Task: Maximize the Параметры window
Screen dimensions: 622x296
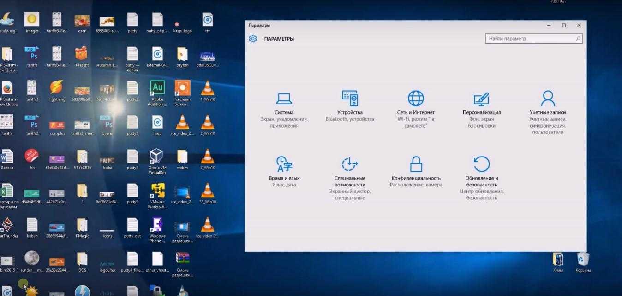Action: tap(563, 25)
